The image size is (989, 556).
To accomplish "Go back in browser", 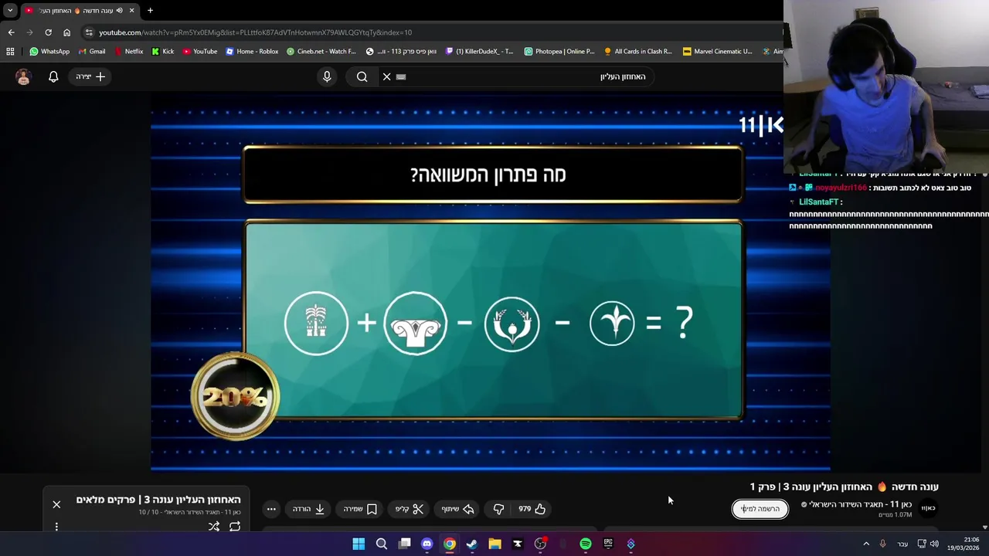I will (11, 32).
